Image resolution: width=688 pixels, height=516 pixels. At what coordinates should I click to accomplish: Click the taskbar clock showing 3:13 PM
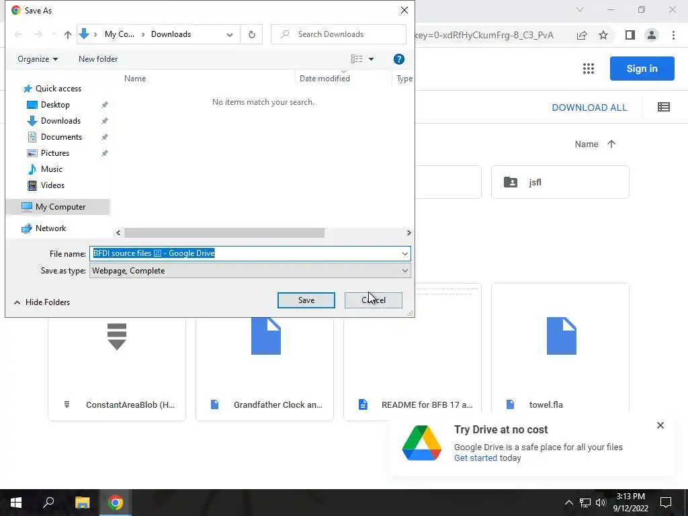(631, 503)
